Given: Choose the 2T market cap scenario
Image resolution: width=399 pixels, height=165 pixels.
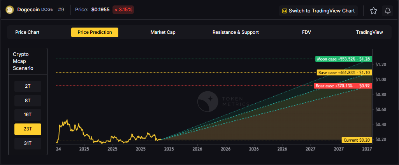Looking at the screenshot, I should coord(28,86).
